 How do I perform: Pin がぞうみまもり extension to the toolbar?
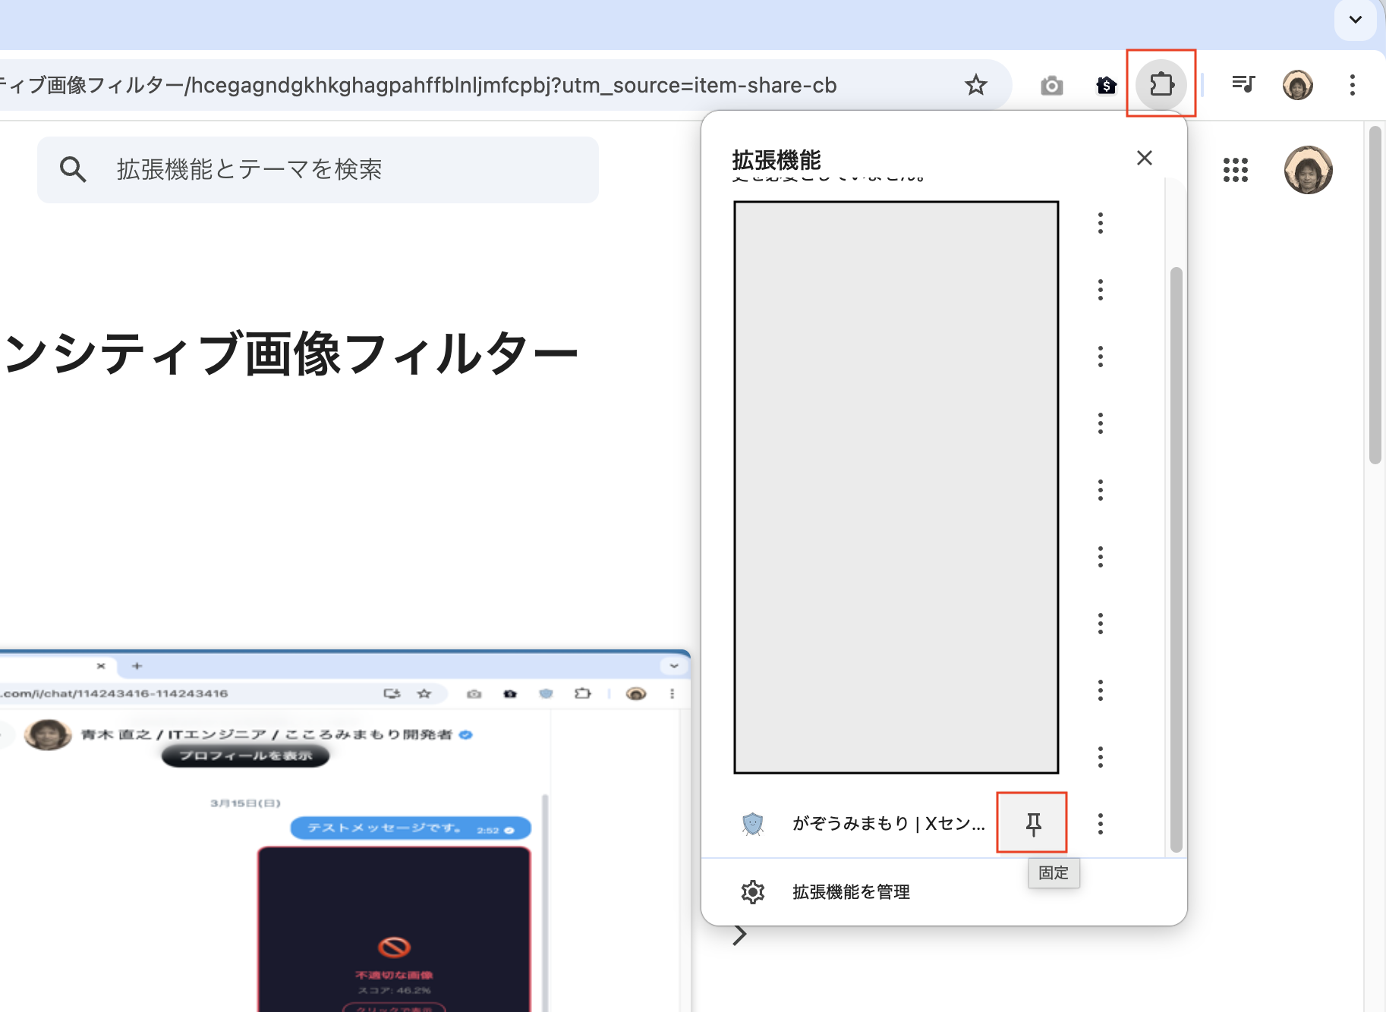(x=1032, y=823)
